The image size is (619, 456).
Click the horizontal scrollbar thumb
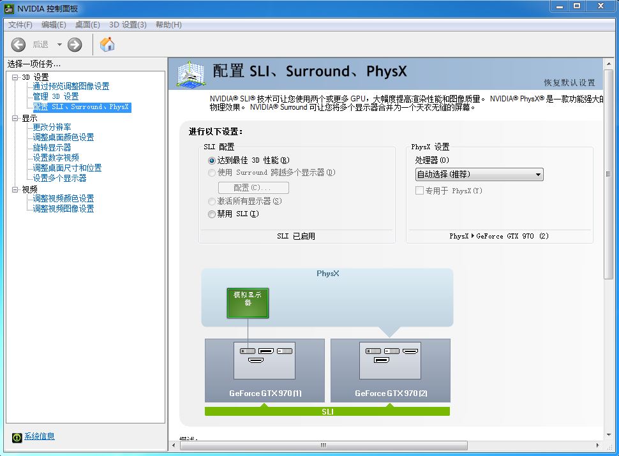click(x=324, y=445)
